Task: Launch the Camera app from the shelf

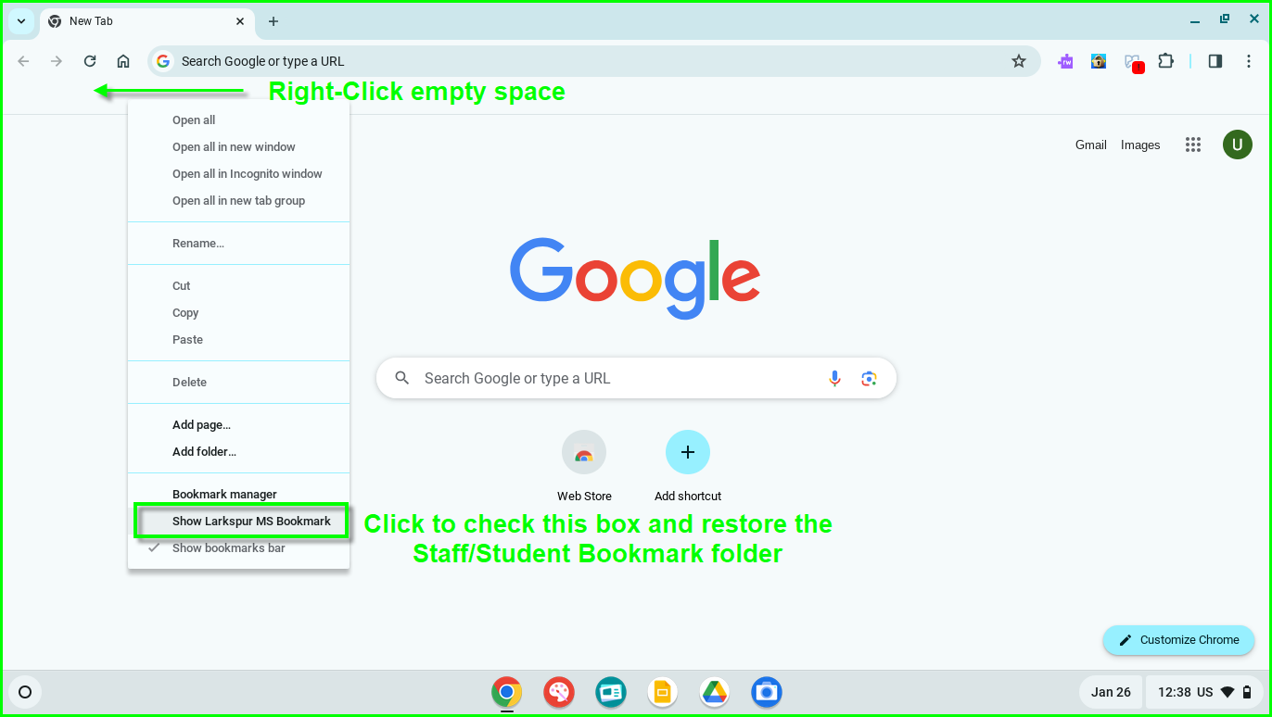Action: tap(766, 692)
